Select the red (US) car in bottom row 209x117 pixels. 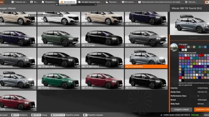pos(18,101)
